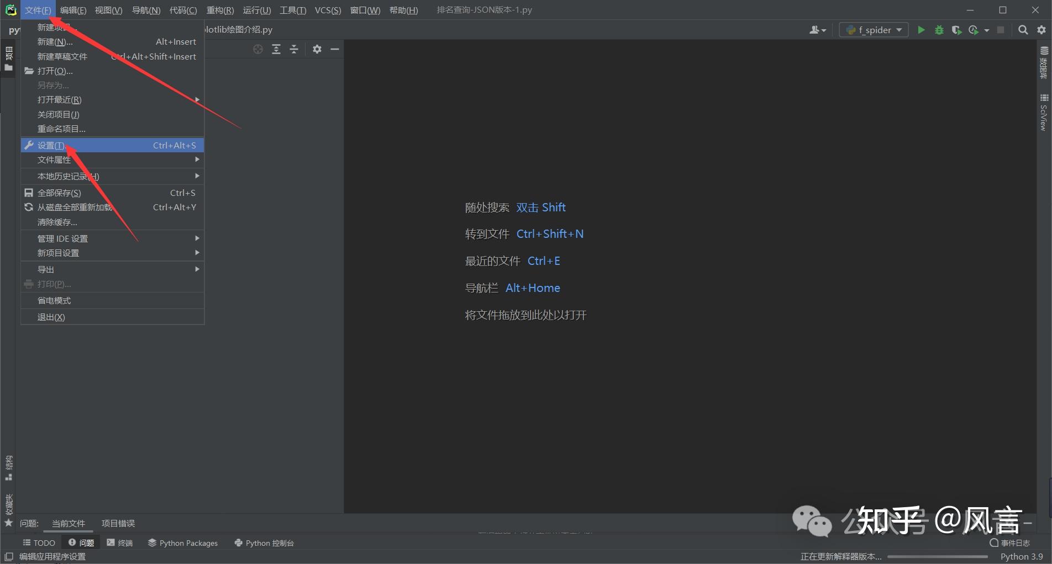Hide the project panel with minus icon
This screenshot has width=1052, height=564.
(334, 49)
